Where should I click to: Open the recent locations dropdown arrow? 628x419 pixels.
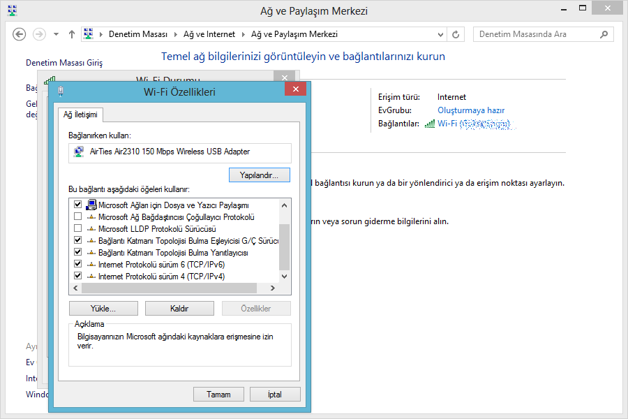coord(56,34)
